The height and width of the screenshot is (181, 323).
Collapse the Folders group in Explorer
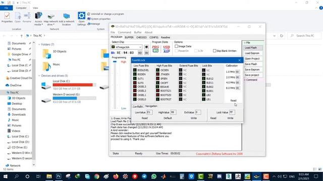point(39,45)
